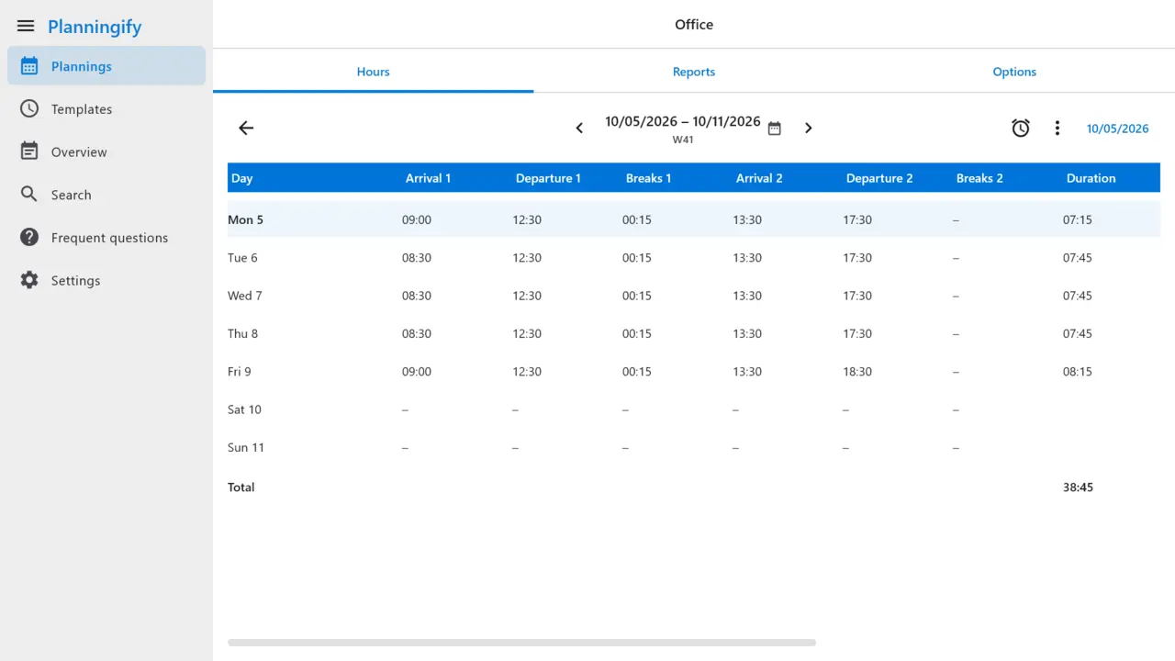This screenshot has height=661, width=1175.
Task: Open Settings in the sidebar
Action: point(106,281)
